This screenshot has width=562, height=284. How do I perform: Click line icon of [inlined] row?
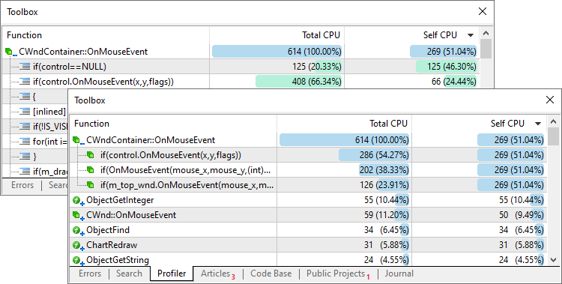click(x=25, y=112)
